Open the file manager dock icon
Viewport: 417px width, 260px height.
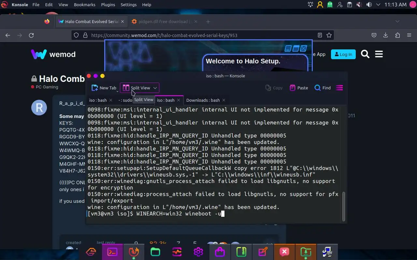pos(155,252)
